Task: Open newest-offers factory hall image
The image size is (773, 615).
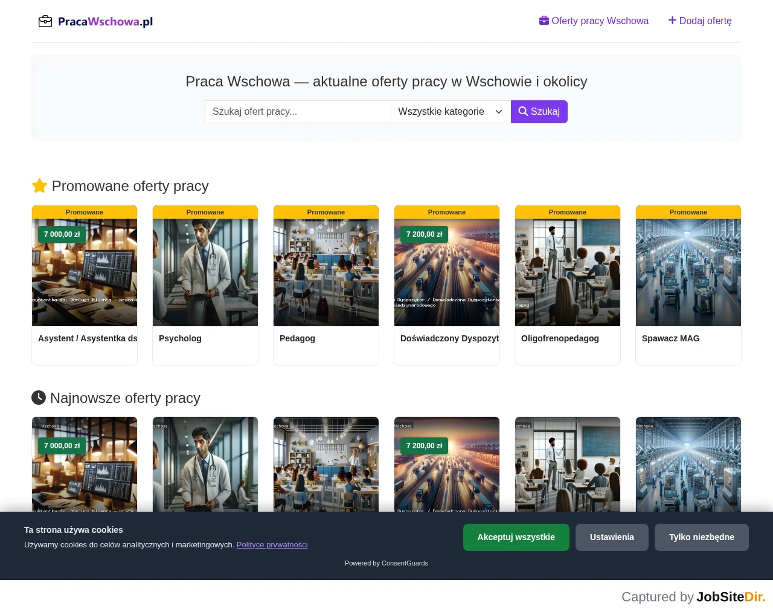Action: coord(688,465)
